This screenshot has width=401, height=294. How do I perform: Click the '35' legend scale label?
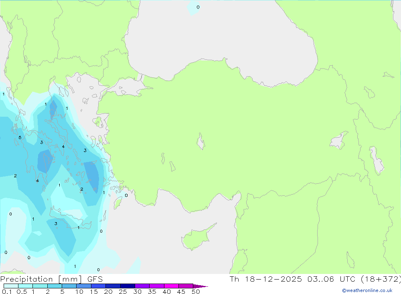pyautogui.click(x=152, y=292)
